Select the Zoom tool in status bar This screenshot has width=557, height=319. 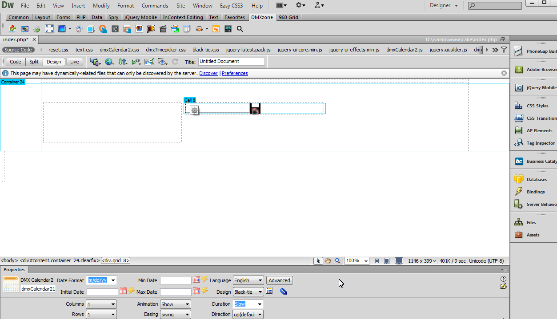tap(337, 261)
